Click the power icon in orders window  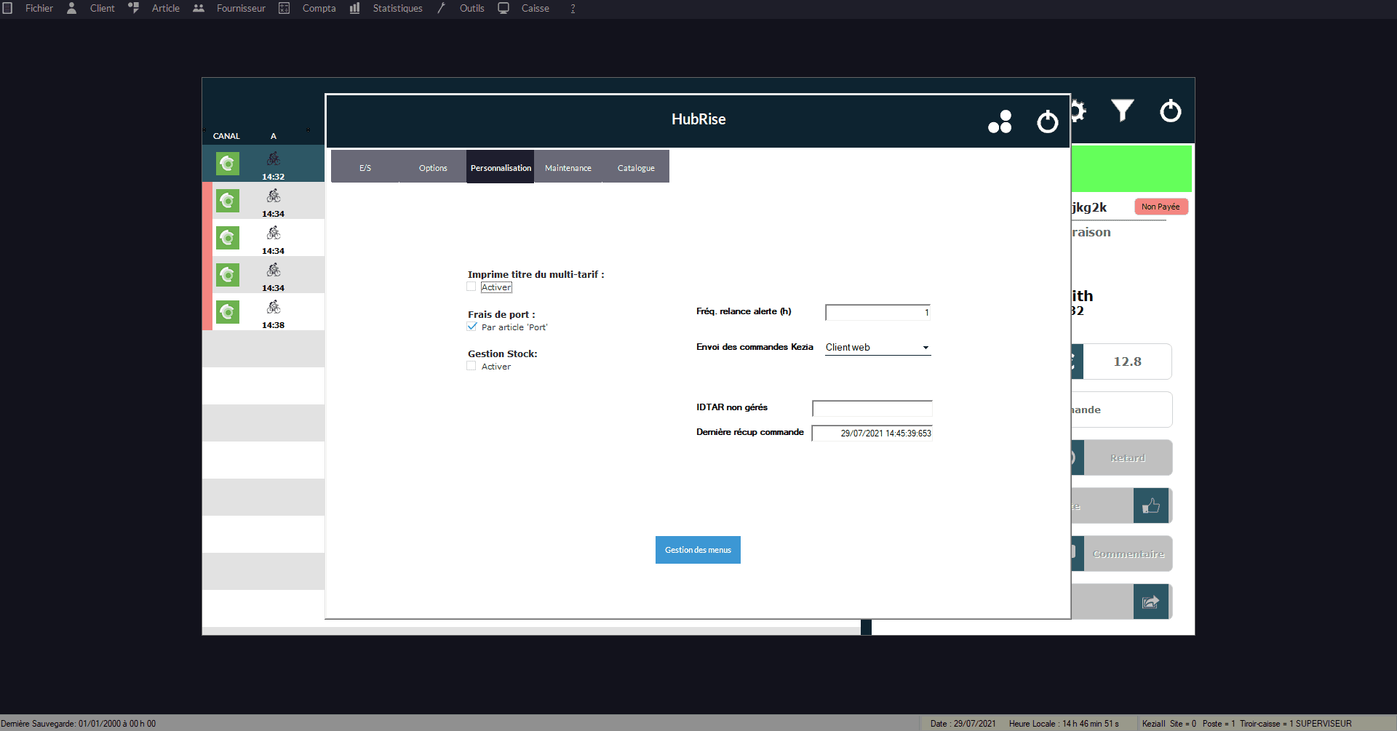click(x=1170, y=111)
